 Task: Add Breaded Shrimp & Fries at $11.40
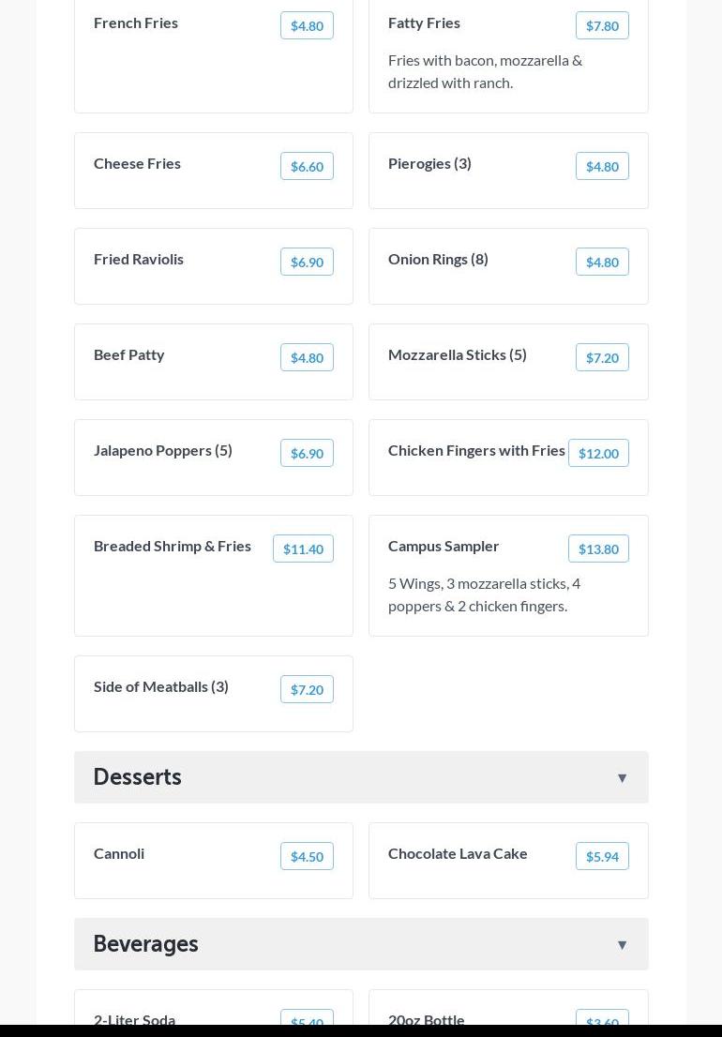click(303, 549)
